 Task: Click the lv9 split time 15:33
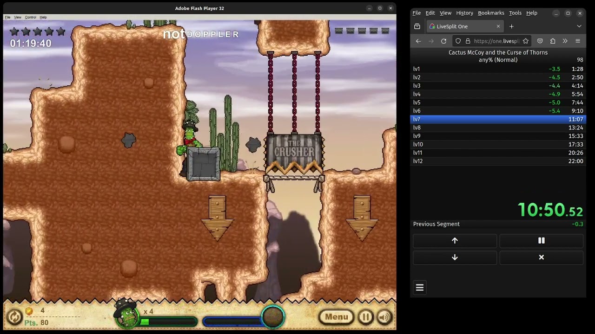(575, 136)
